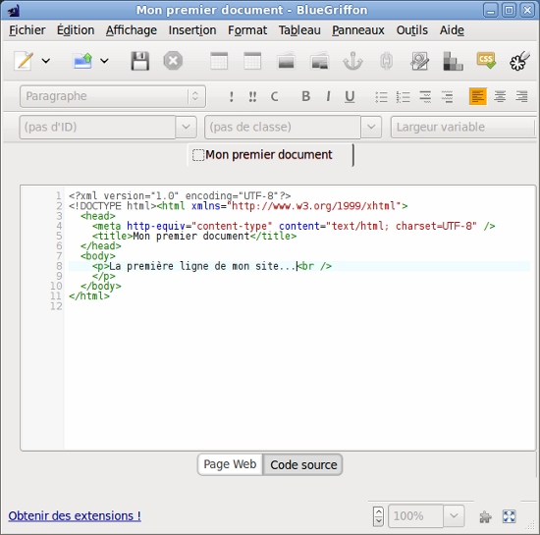Open the Panneaux menu

click(358, 30)
